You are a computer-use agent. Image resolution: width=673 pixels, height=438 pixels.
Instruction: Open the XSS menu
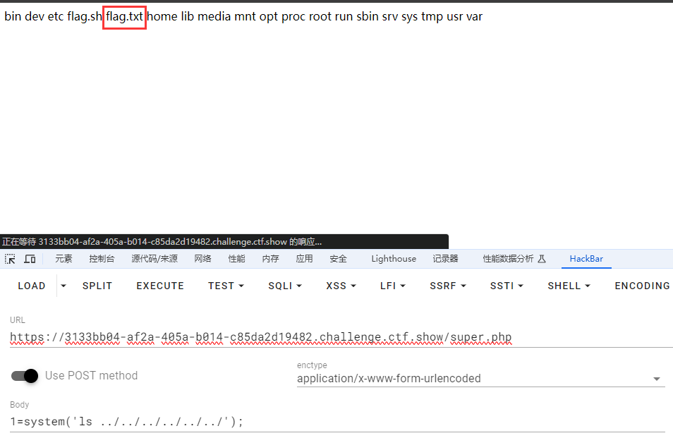pos(341,286)
